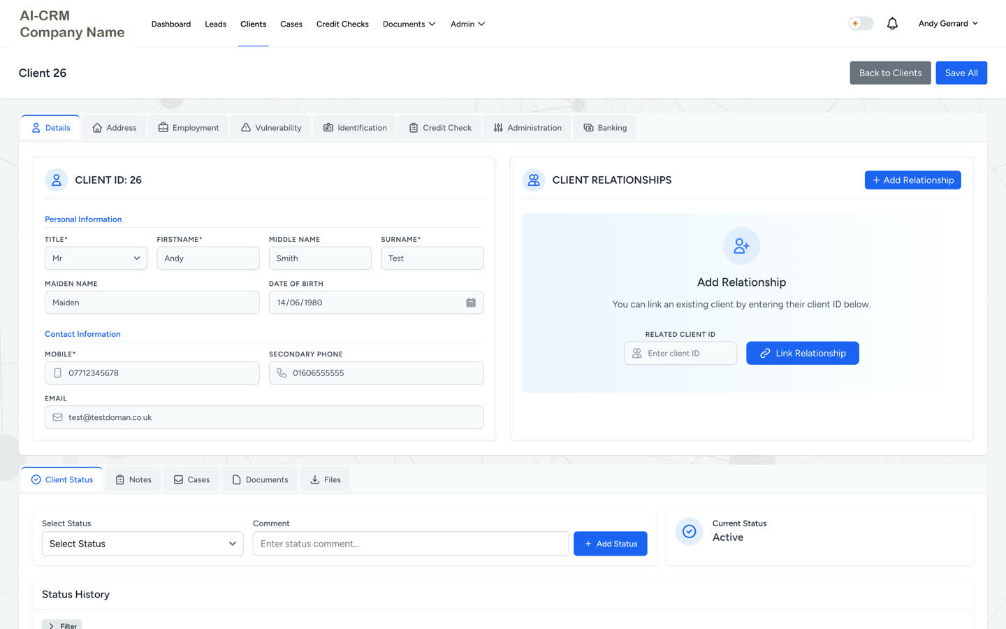Click the Date of Birth field

pos(376,303)
